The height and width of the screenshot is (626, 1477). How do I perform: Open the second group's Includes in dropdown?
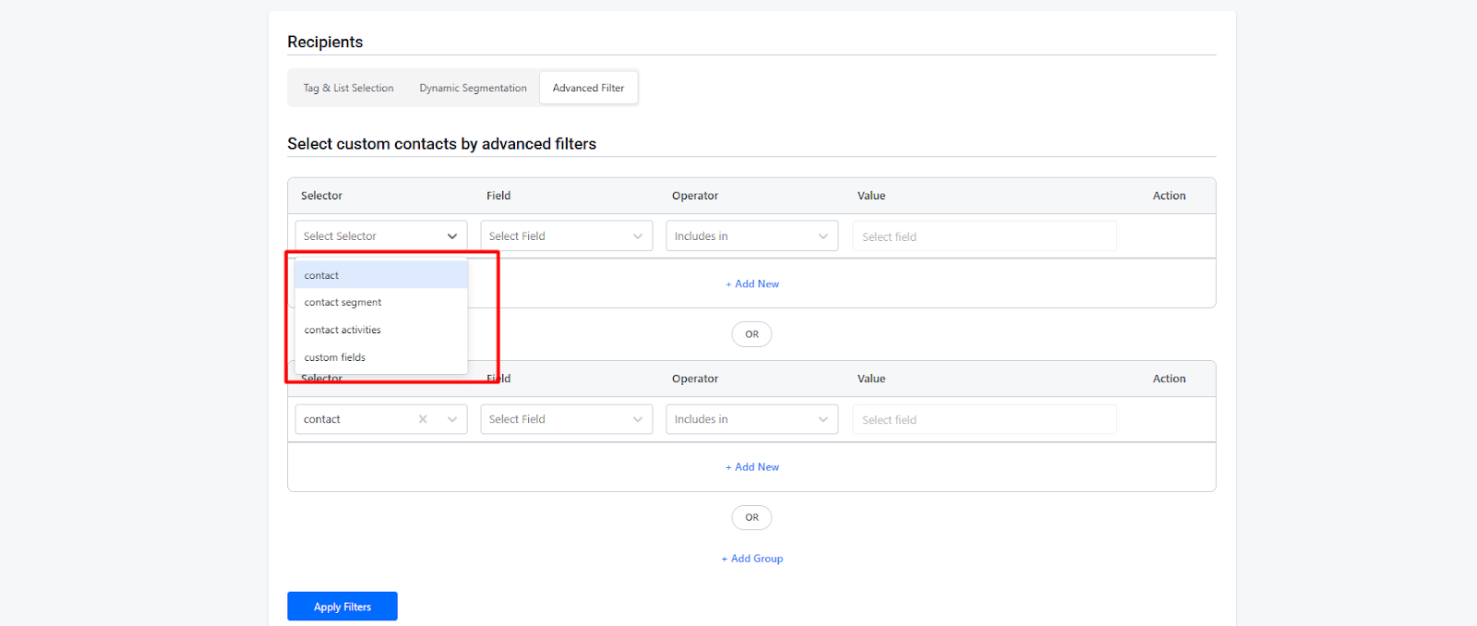pyautogui.click(x=751, y=419)
